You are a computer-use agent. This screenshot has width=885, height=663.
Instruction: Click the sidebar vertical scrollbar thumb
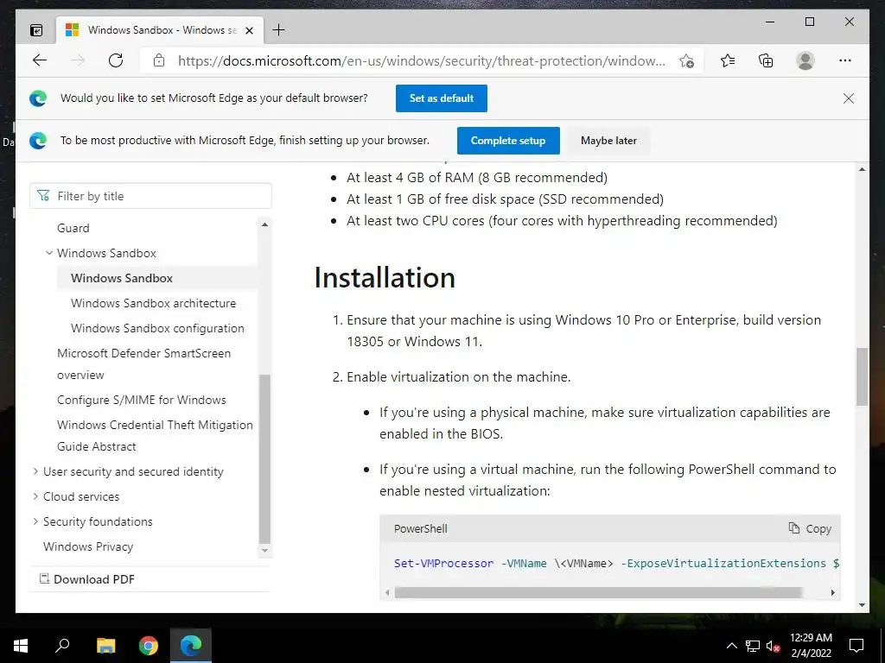[264, 458]
